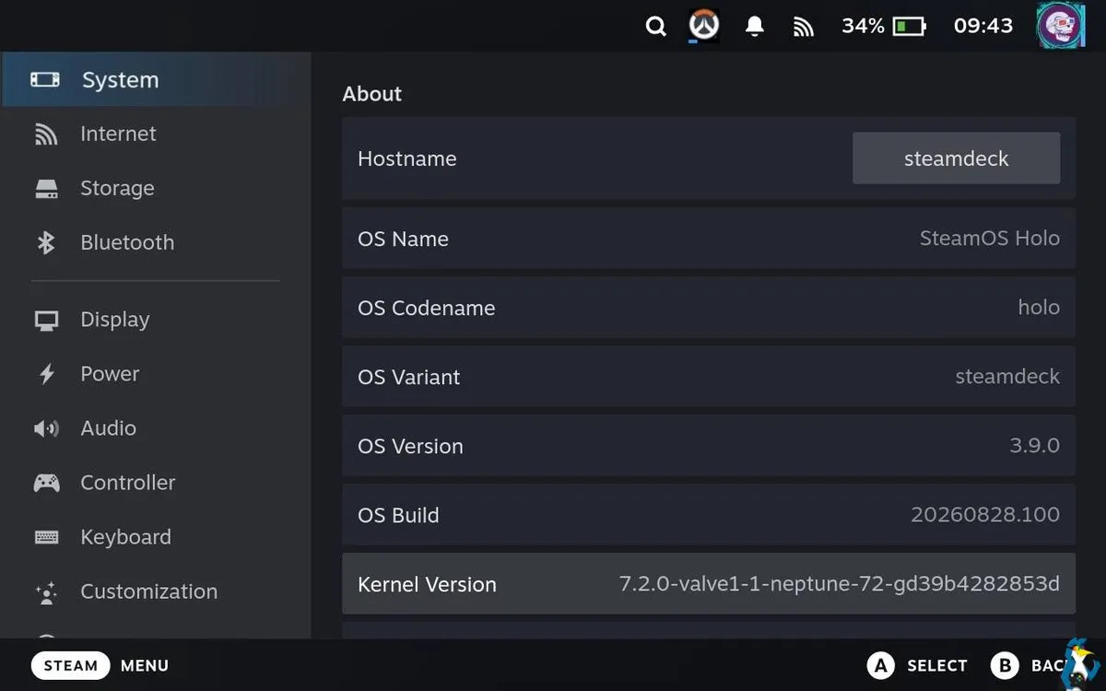Image resolution: width=1106 pixels, height=691 pixels.
Task: Open the Keyboard settings section
Action: [156, 537]
